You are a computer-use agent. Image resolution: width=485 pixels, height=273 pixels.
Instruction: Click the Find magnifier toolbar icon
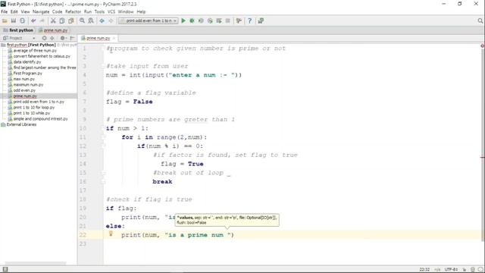click(82, 20)
